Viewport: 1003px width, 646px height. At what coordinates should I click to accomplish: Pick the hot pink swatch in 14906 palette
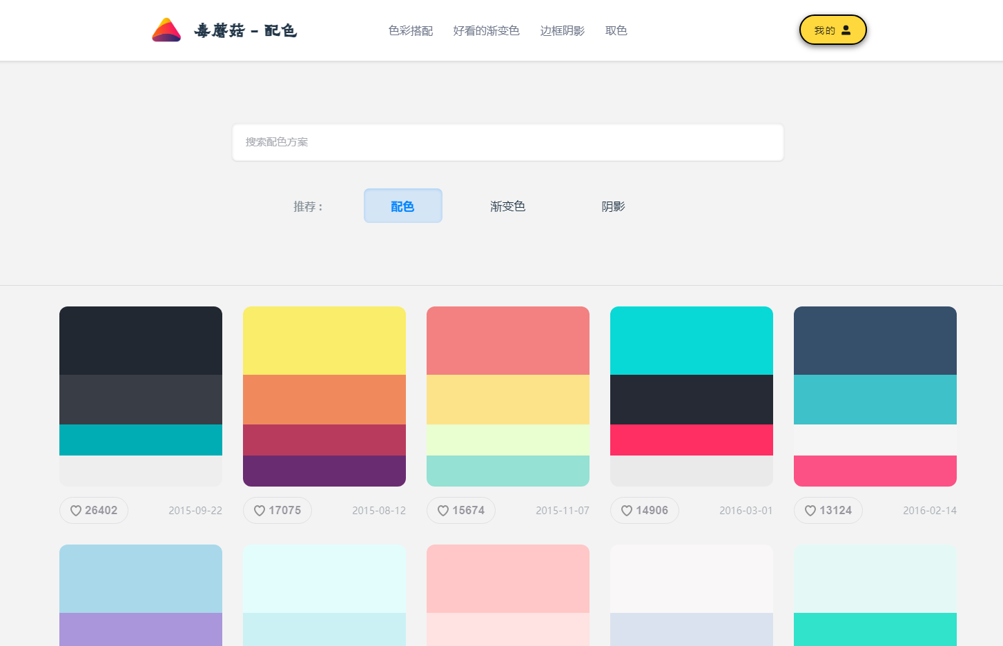coord(692,440)
